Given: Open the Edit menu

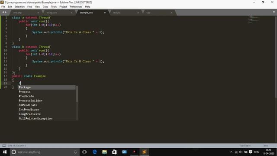Looking at the screenshot, I should tap(10, 7).
